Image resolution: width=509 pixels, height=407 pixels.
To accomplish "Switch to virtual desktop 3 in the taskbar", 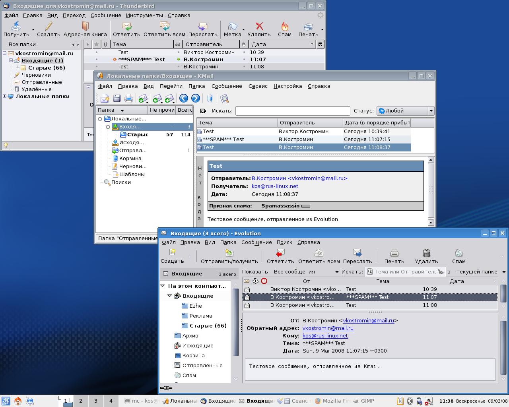I will pos(95,401).
